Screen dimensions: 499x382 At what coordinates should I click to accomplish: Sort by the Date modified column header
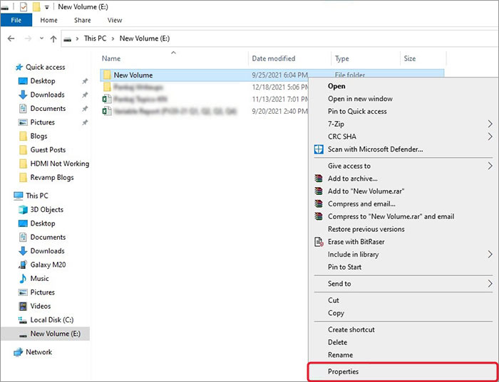tap(273, 58)
